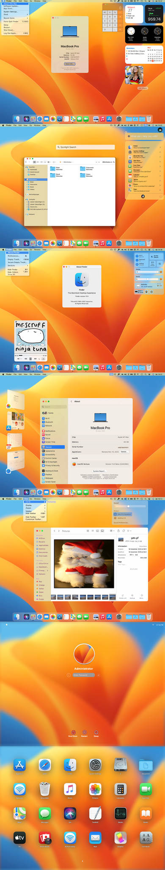Launch Font Book from the Launchpad grid

(x=146, y=838)
